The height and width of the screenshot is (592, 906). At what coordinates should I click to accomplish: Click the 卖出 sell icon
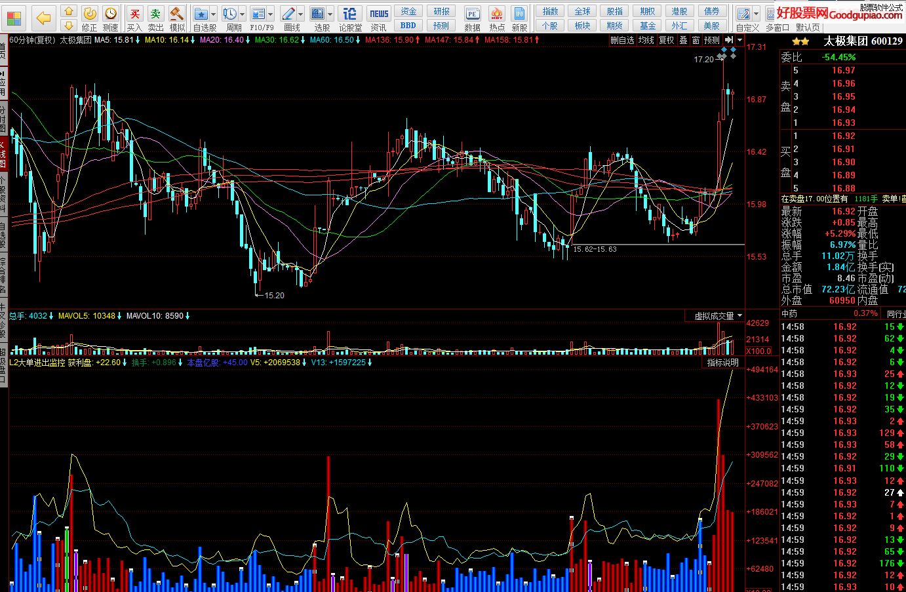click(155, 18)
